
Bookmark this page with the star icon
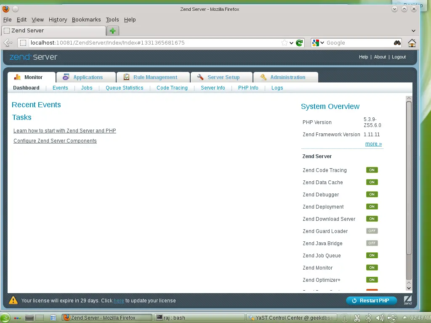tap(285, 42)
